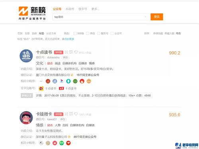This screenshot has width=199, height=149.
Task: Switch to the 公众号 search tab
Action: [x=57, y=9]
